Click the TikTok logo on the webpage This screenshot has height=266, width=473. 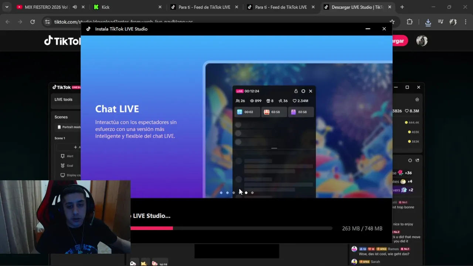click(62, 41)
